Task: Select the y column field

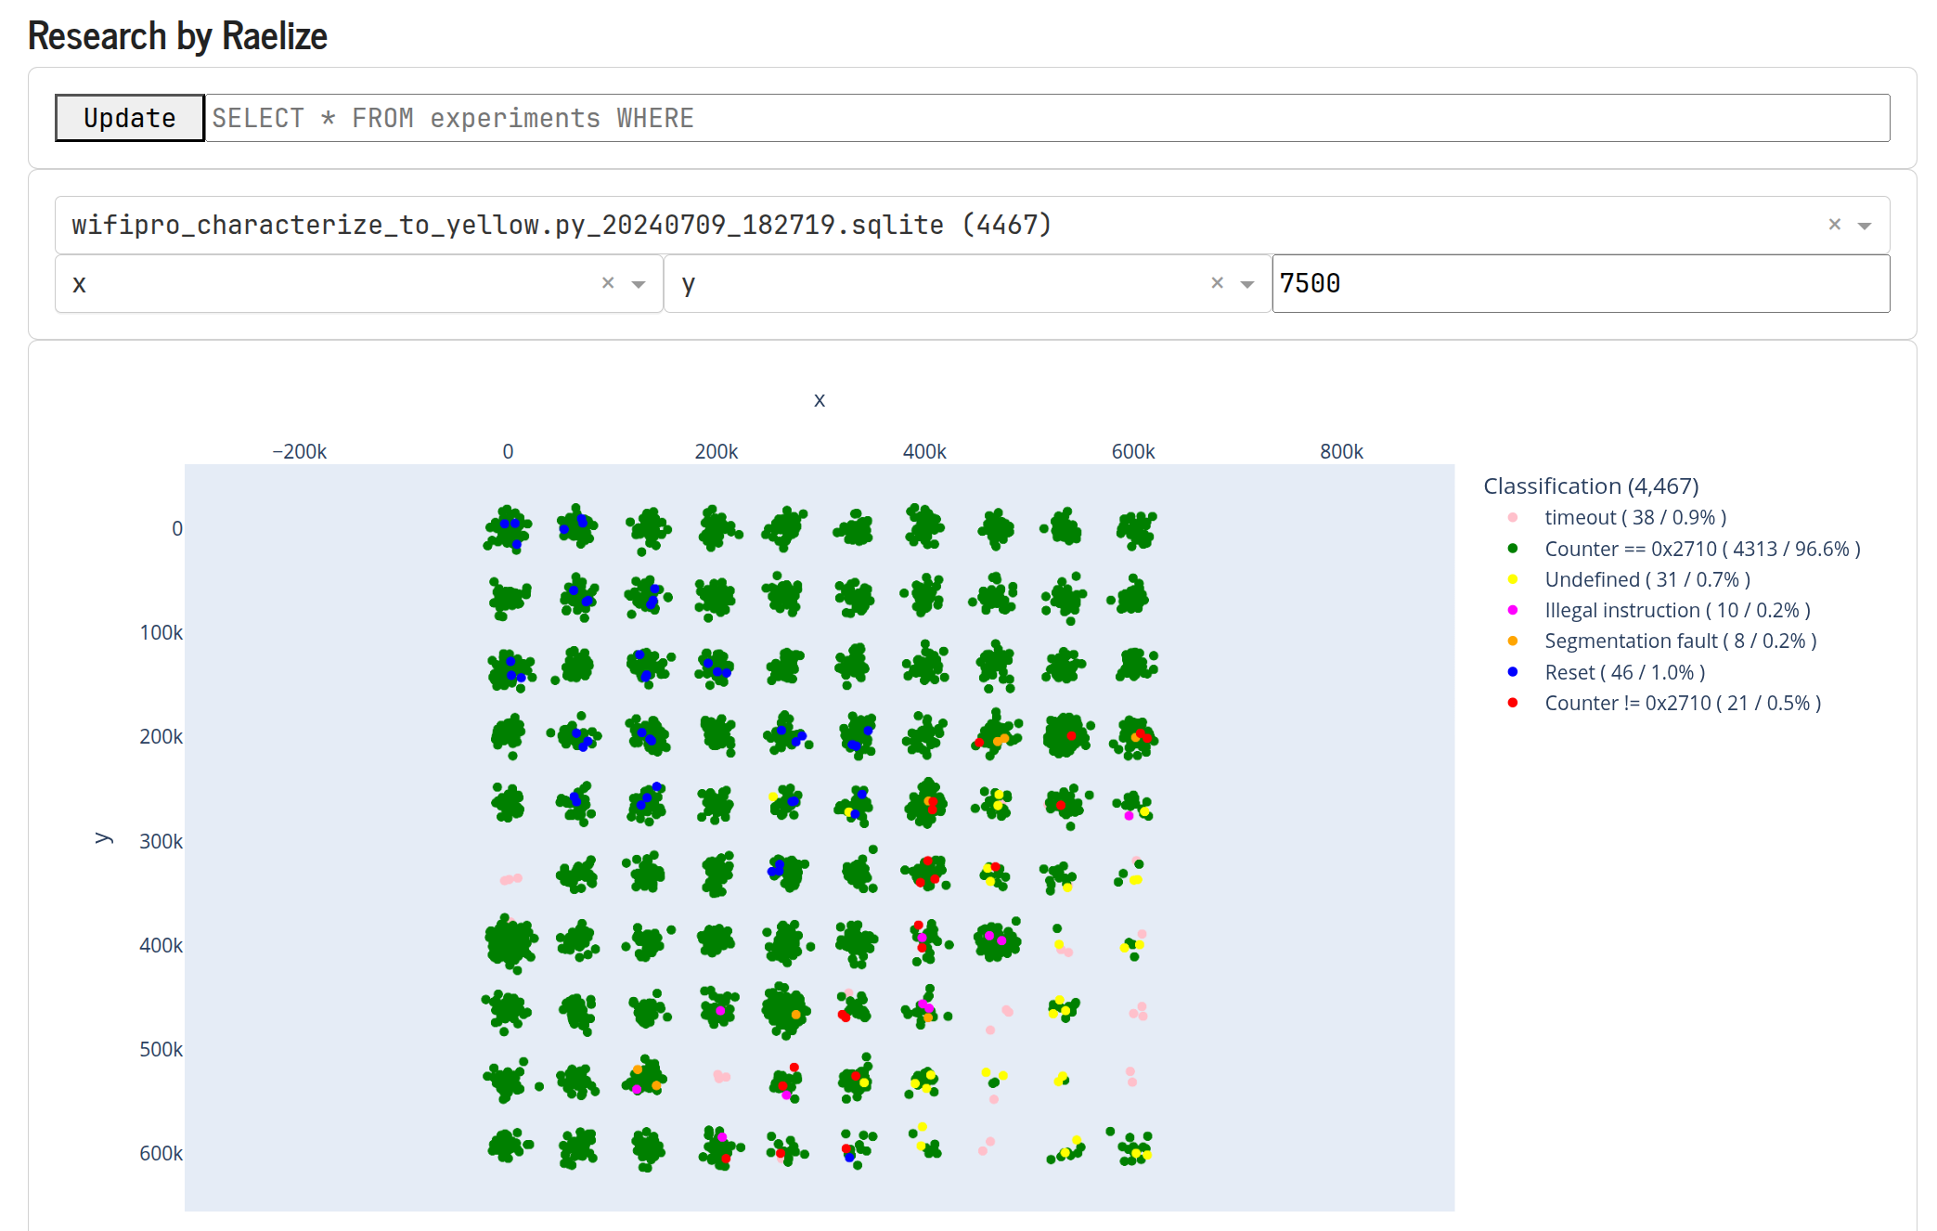Action: pos(967,283)
